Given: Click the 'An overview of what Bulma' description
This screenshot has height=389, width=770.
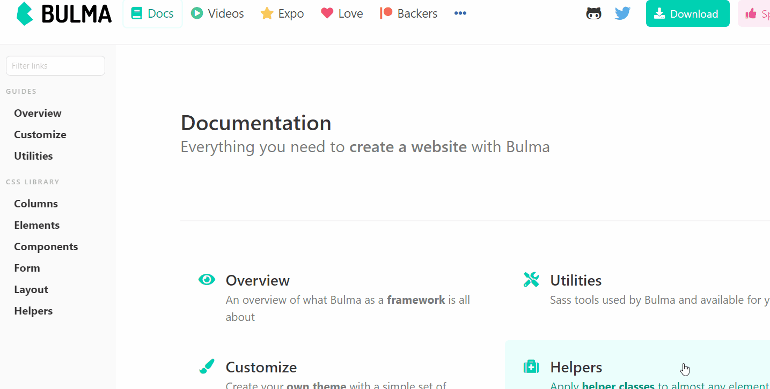Looking at the screenshot, I should 348,308.
